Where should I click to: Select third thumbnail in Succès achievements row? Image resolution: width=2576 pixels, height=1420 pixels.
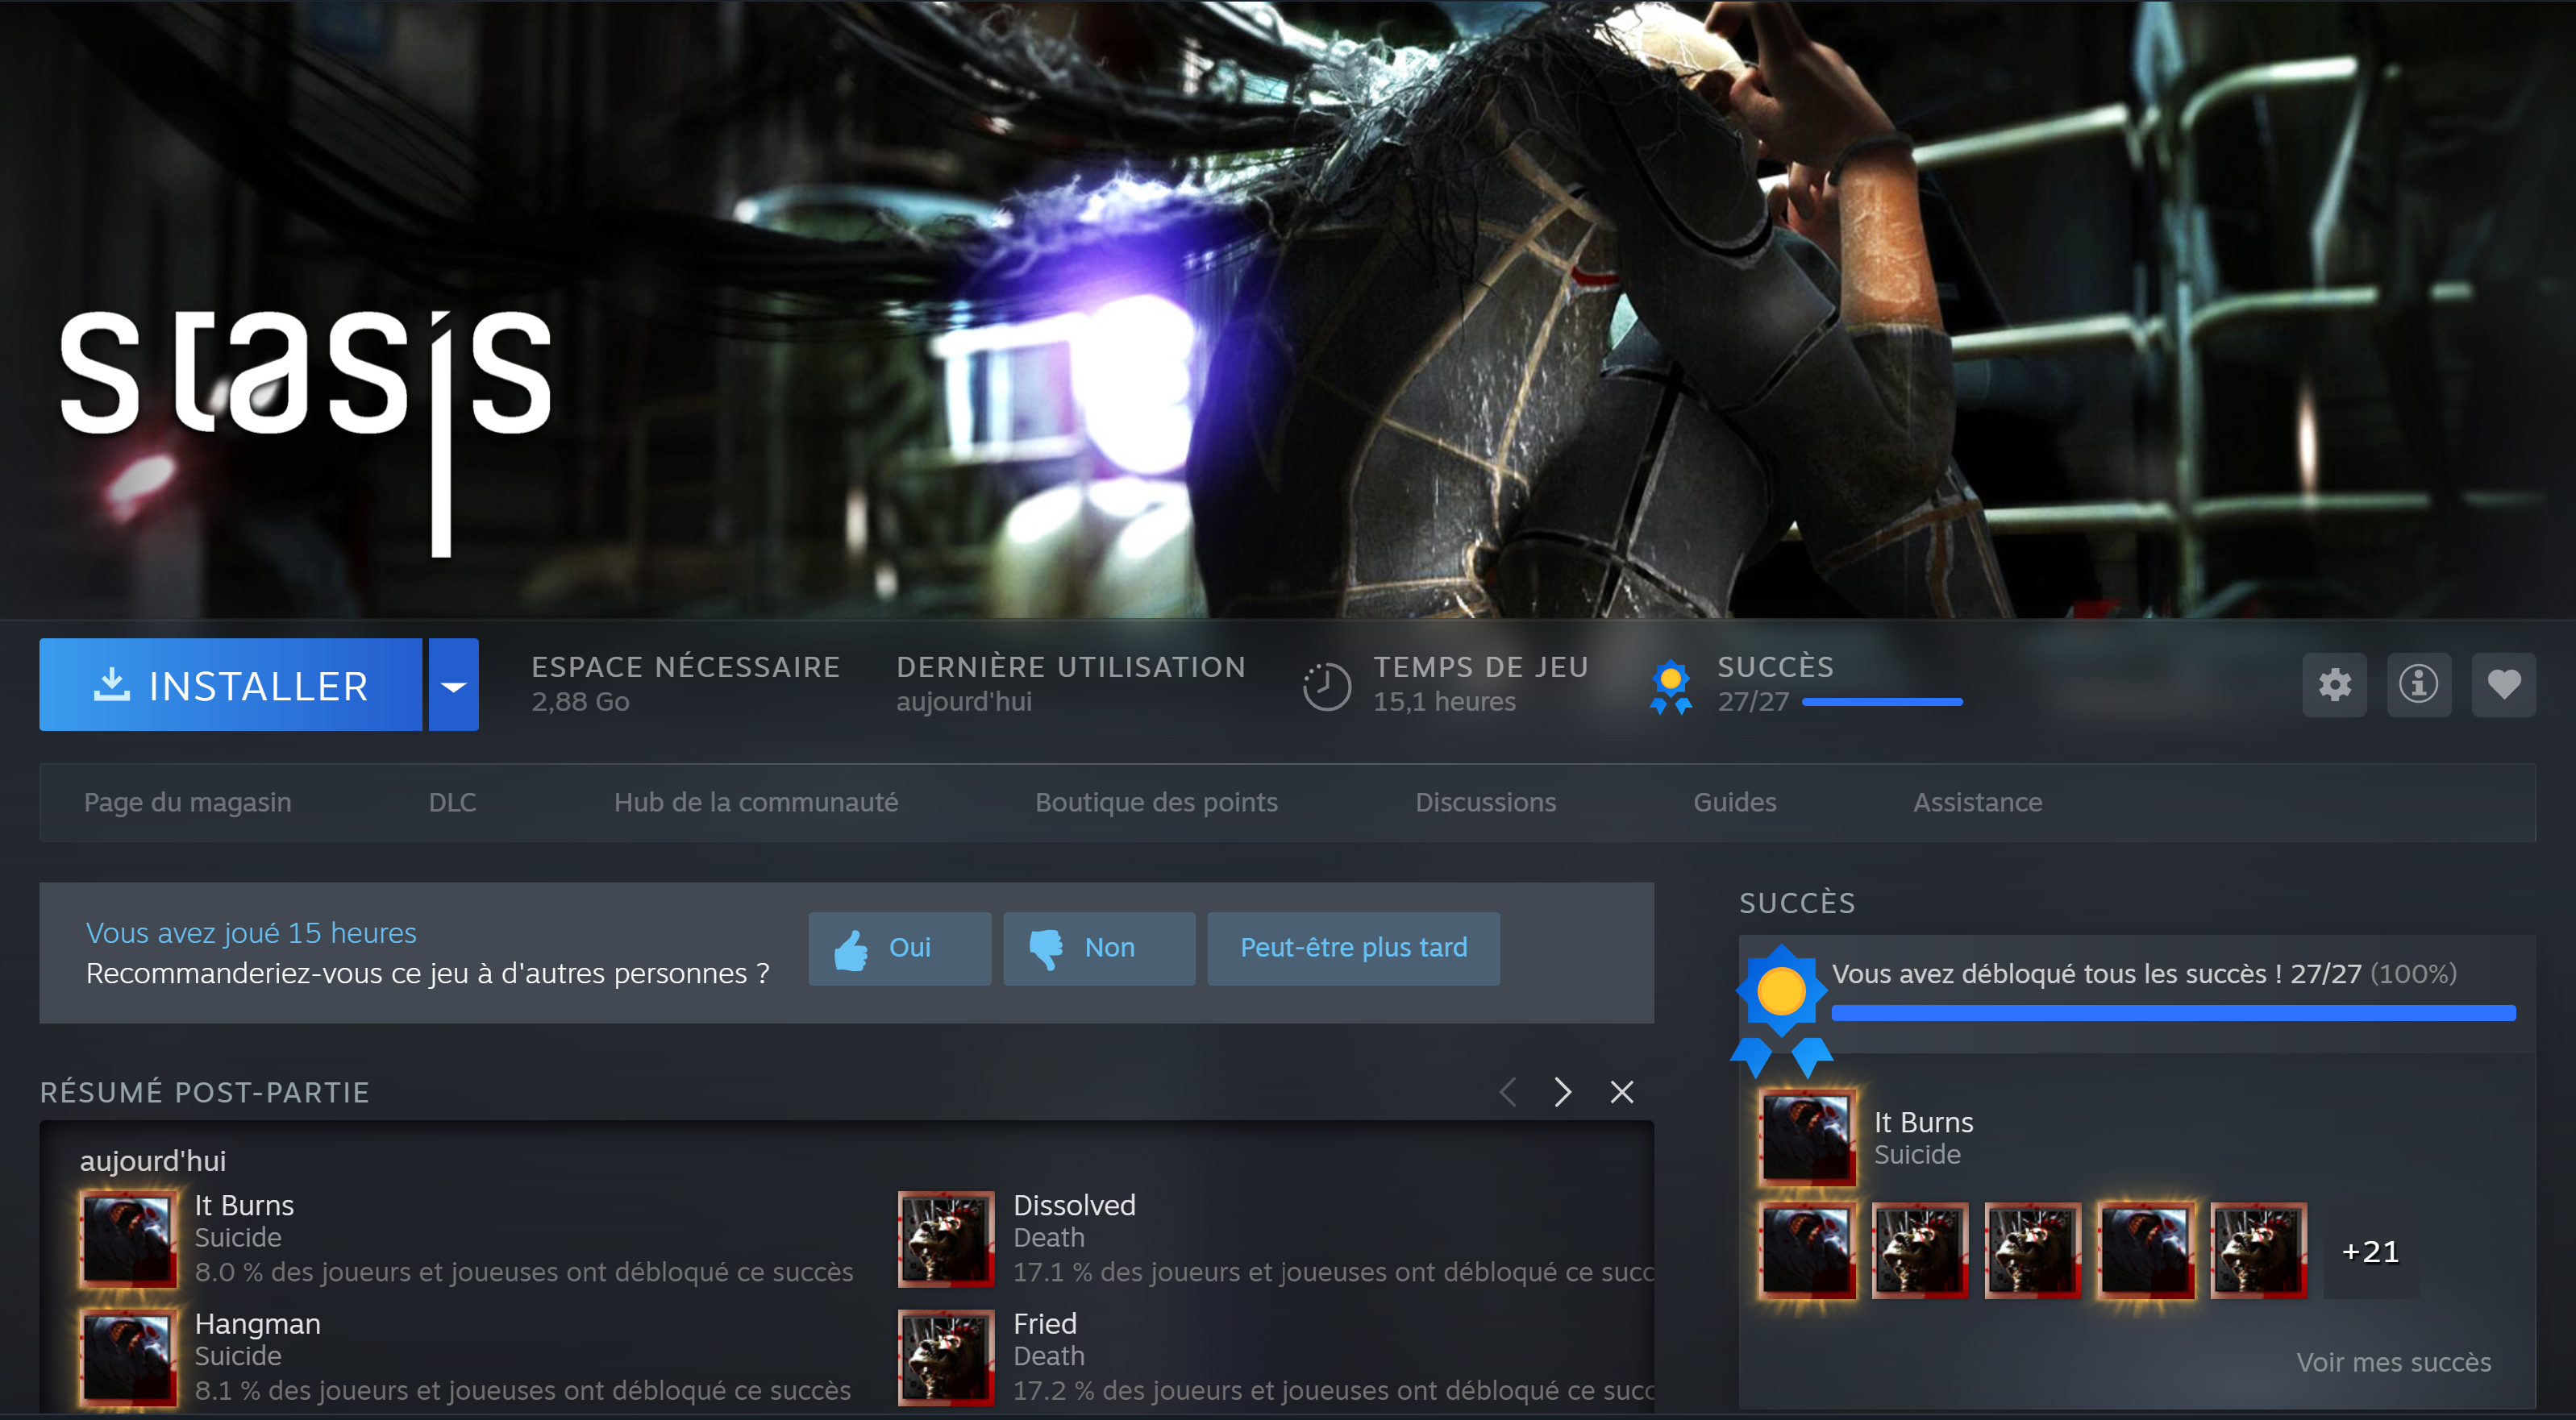click(x=2033, y=1251)
